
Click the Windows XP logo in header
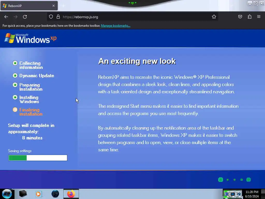[31, 38]
